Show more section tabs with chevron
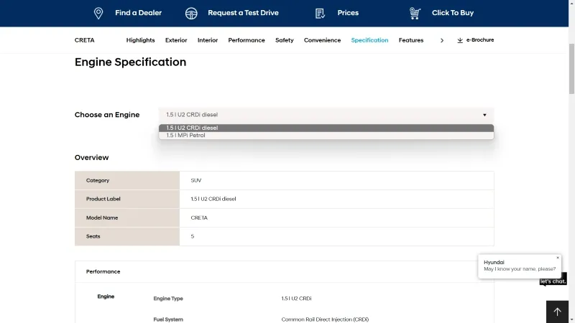Viewport: 575px width, 323px height. click(442, 40)
